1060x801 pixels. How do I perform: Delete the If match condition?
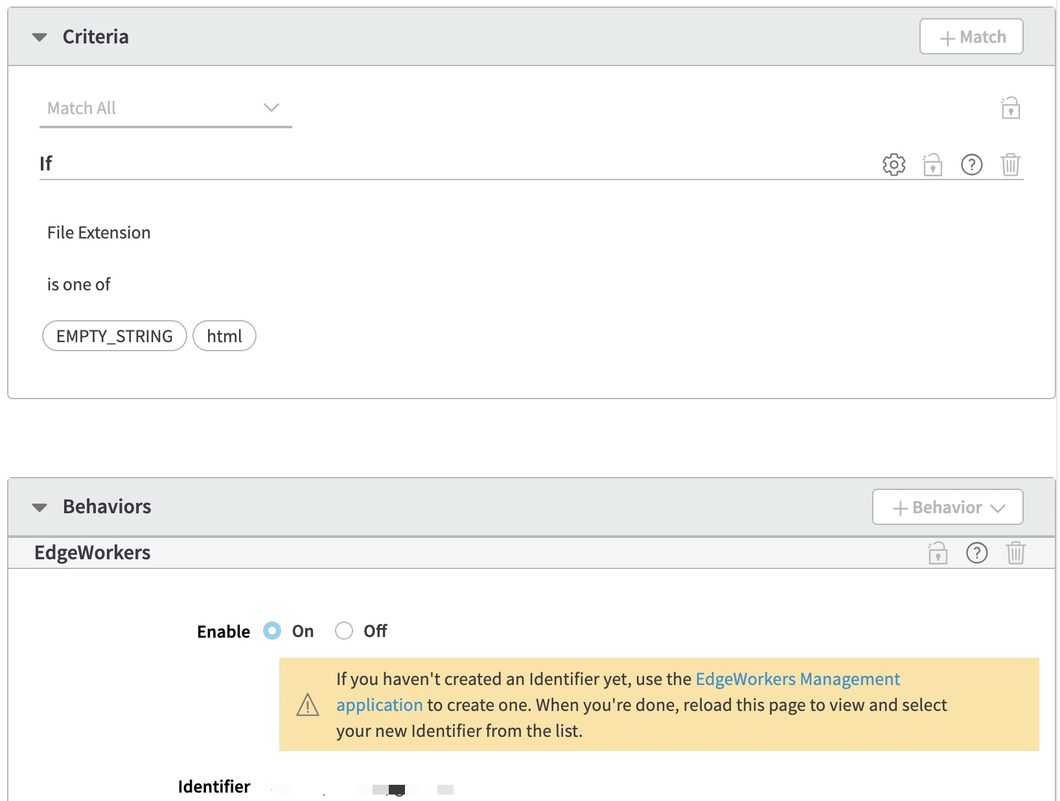pos(1010,165)
